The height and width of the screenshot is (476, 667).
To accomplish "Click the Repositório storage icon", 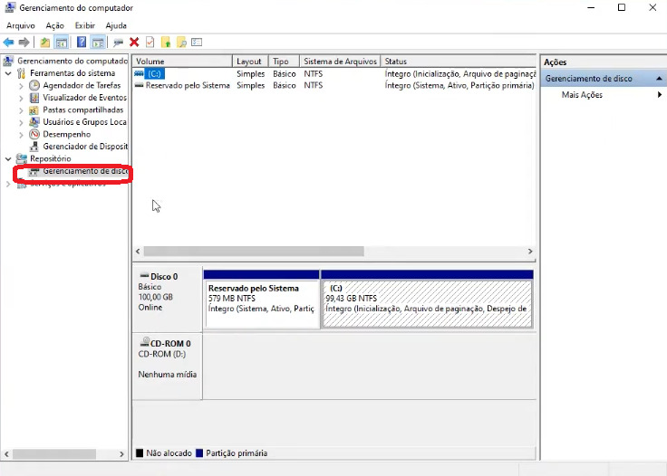I will [21, 158].
